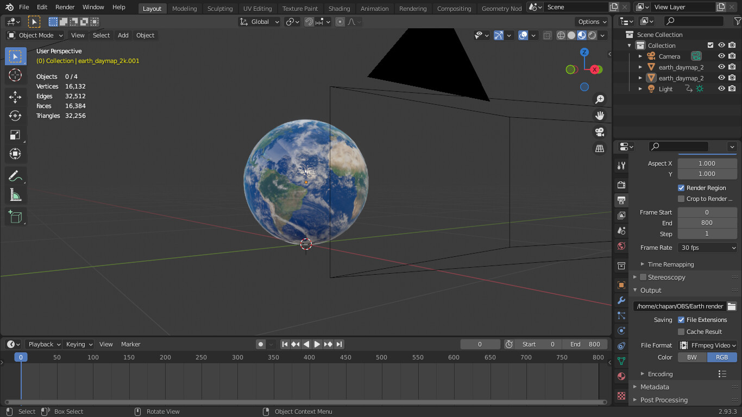
Task: Open folder browser for output path
Action: 732,306
